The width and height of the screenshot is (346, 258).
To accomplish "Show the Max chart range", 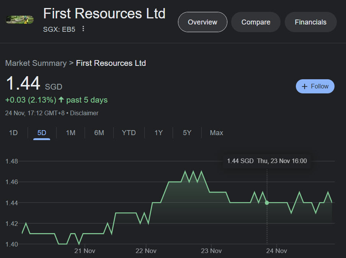I will tap(217, 133).
